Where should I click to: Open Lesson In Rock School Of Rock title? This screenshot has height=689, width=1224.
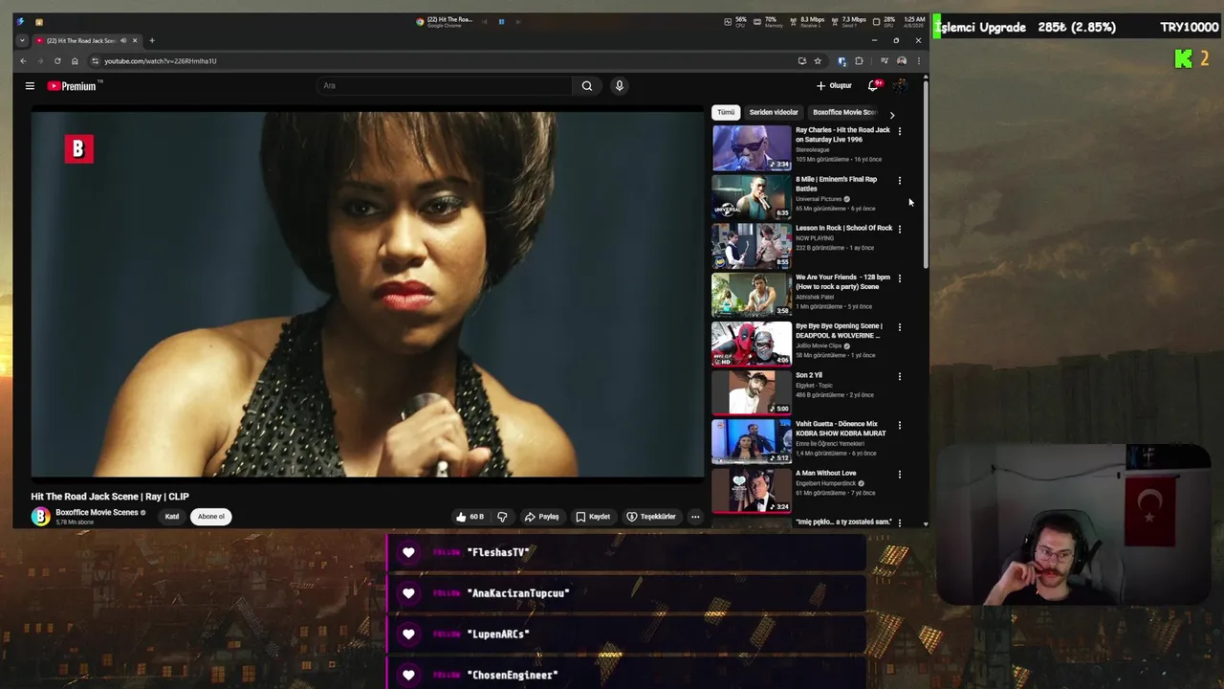843,228
